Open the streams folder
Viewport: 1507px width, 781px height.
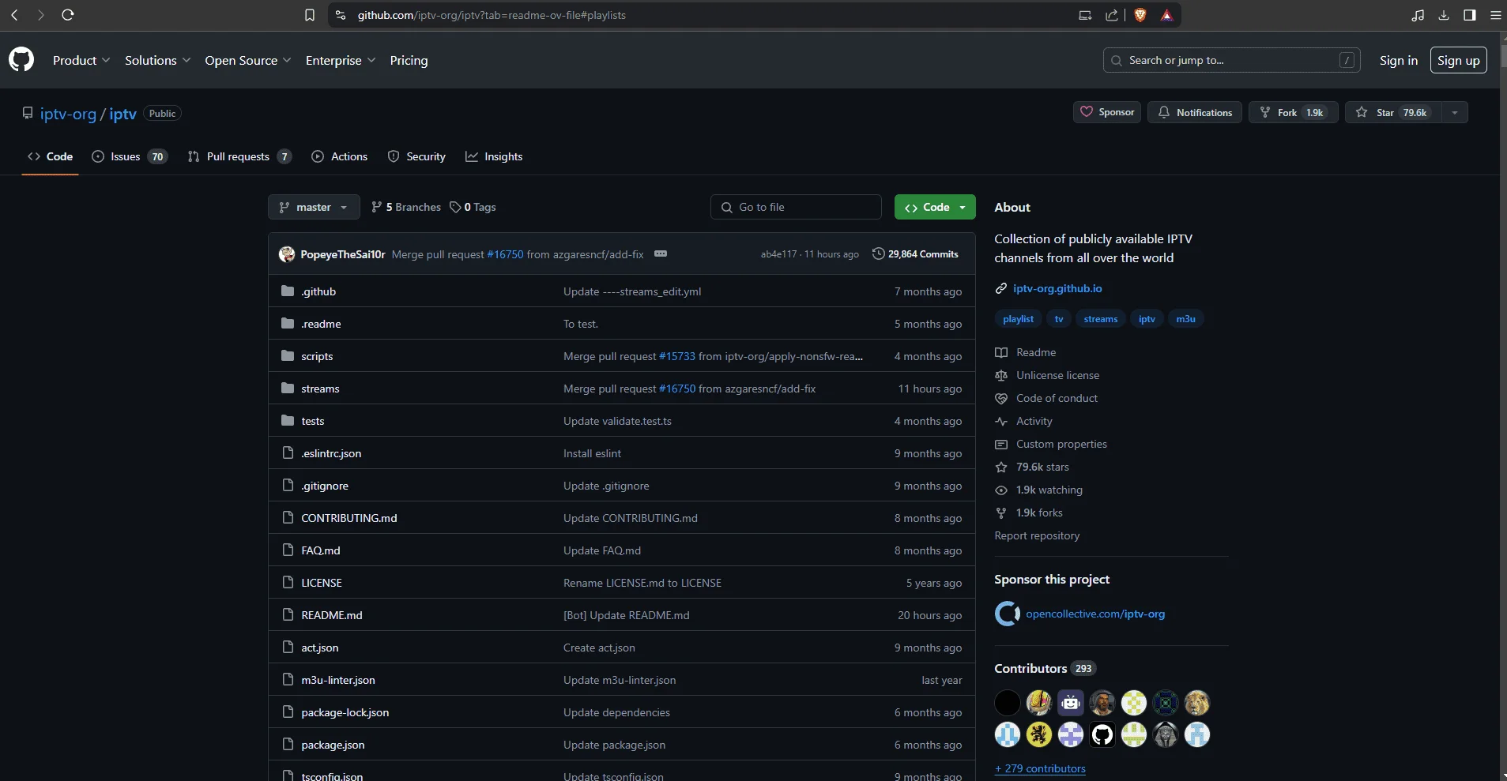click(320, 389)
